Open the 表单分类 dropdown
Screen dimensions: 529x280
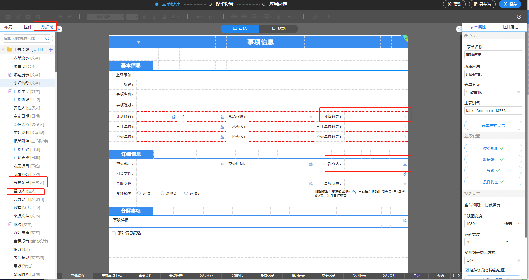pos(493,93)
